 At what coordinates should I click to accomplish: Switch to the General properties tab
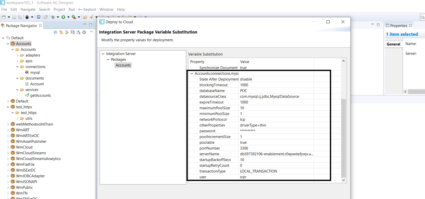click(x=393, y=44)
